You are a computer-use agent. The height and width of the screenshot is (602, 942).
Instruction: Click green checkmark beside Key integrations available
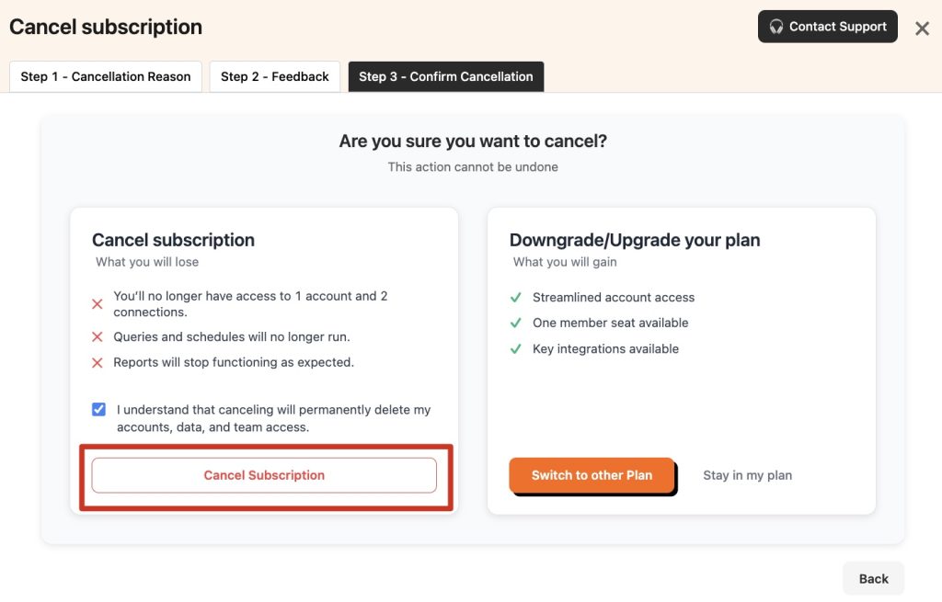(x=515, y=349)
